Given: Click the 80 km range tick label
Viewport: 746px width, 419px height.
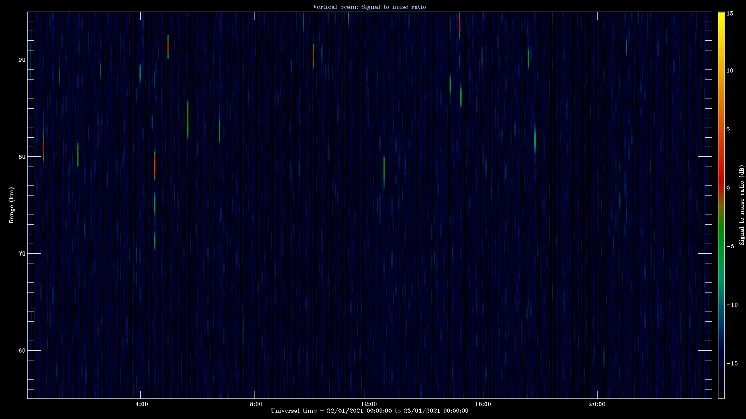Looking at the screenshot, I should click(x=22, y=157).
